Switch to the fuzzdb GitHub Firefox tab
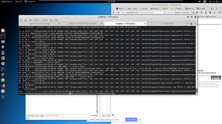This screenshot has height=124, width=222. 202,9
